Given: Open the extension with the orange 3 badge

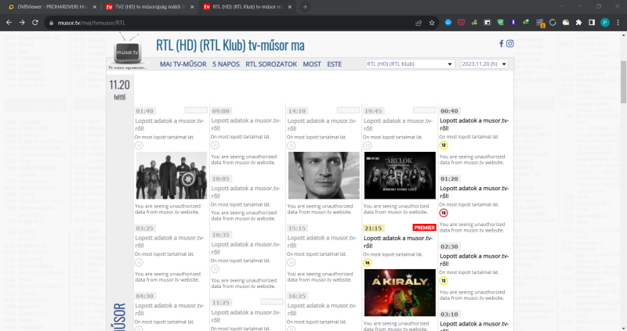Looking at the screenshot, I should (540, 23).
